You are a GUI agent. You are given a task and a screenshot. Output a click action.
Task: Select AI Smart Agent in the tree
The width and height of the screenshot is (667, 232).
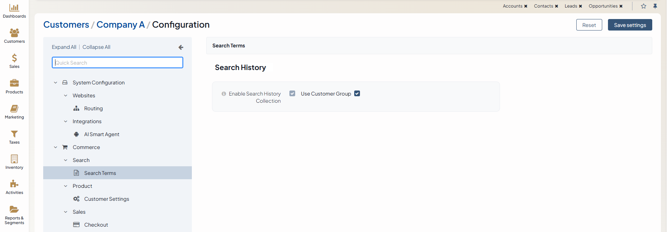click(102, 134)
